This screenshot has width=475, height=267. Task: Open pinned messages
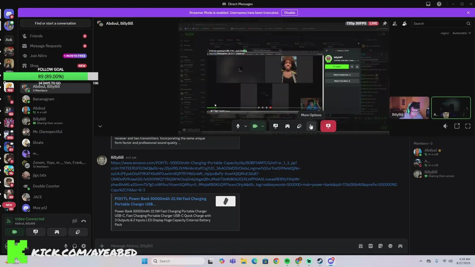click(385, 23)
